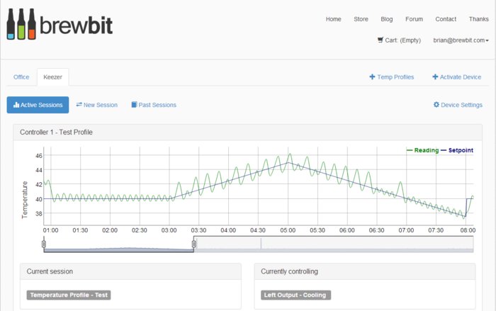This screenshot has width=496, height=311.
Task: Select the Keezer device tab
Action: 53,77
